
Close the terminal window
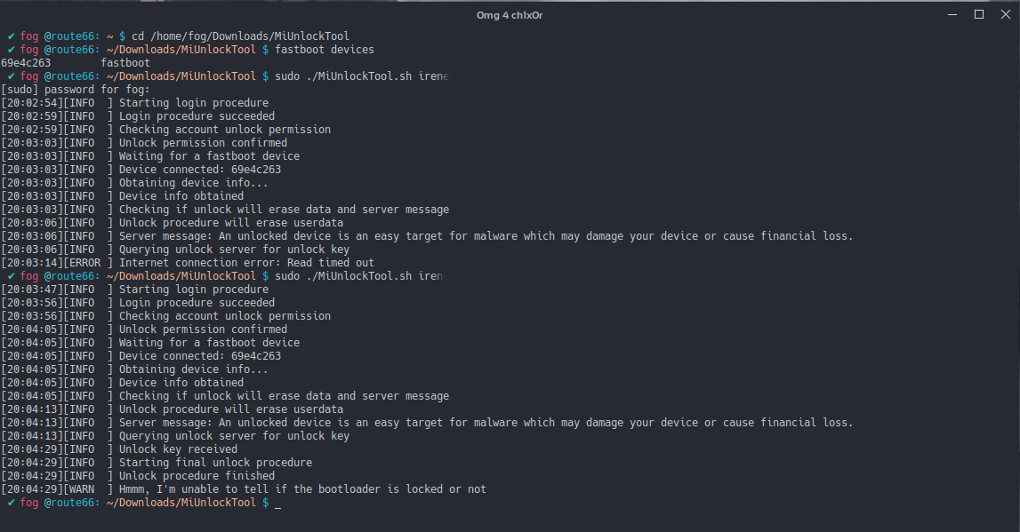(x=1004, y=14)
